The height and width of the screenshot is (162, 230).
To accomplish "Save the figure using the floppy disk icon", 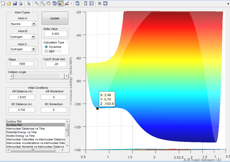I will (x=14, y=4).
